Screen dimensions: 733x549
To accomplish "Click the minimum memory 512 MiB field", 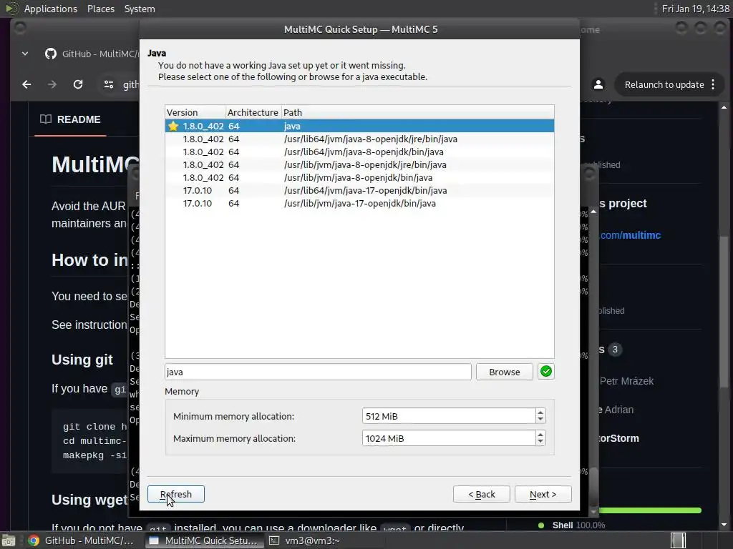I will (x=449, y=416).
